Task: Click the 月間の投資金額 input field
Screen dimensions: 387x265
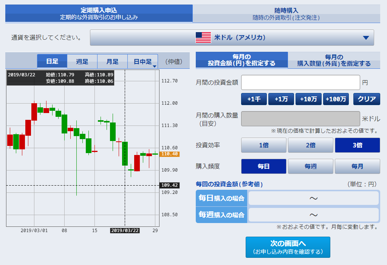Action: click(x=300, y=82)
